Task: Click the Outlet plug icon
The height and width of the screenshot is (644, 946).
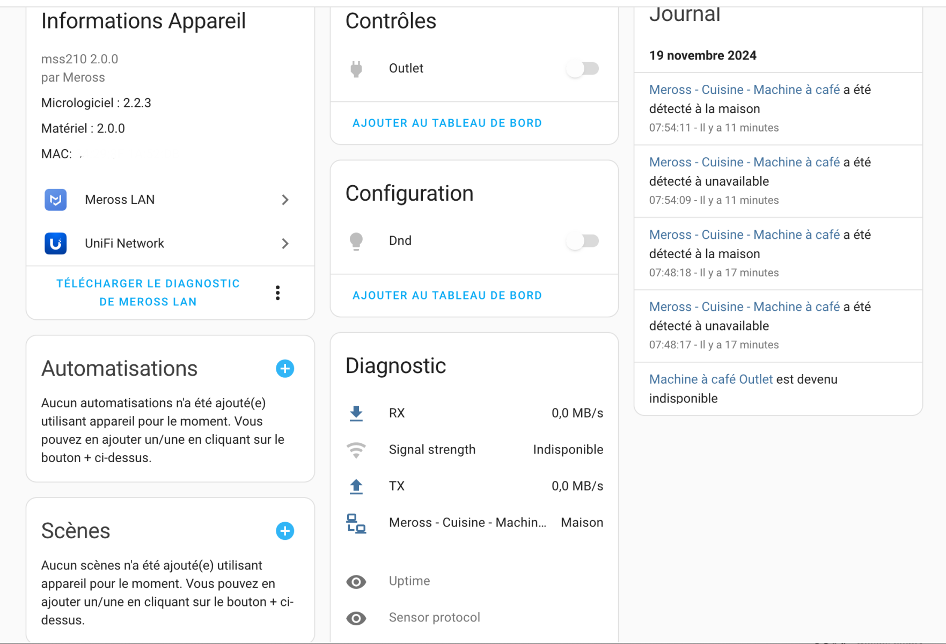Action: (356, 69)
